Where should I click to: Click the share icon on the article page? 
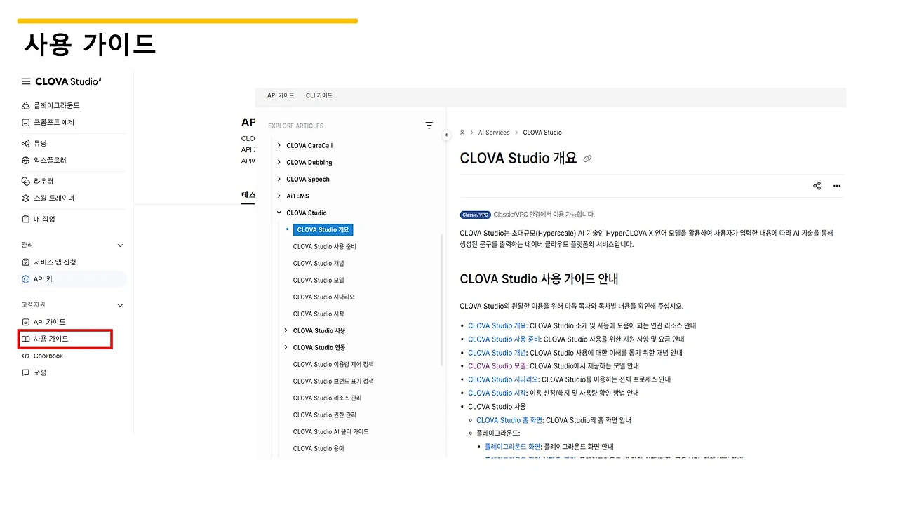coord(817,186)
